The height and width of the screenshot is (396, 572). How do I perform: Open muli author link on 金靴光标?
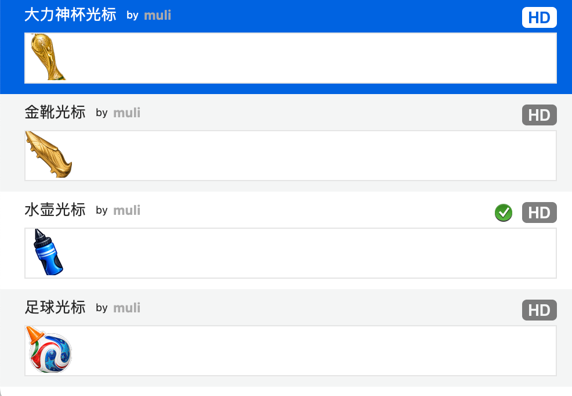pyautogui.click(x=126, y=113)
